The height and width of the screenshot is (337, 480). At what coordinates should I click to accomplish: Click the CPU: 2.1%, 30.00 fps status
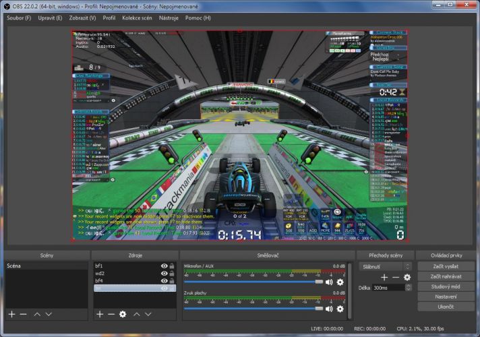(420, 329)
